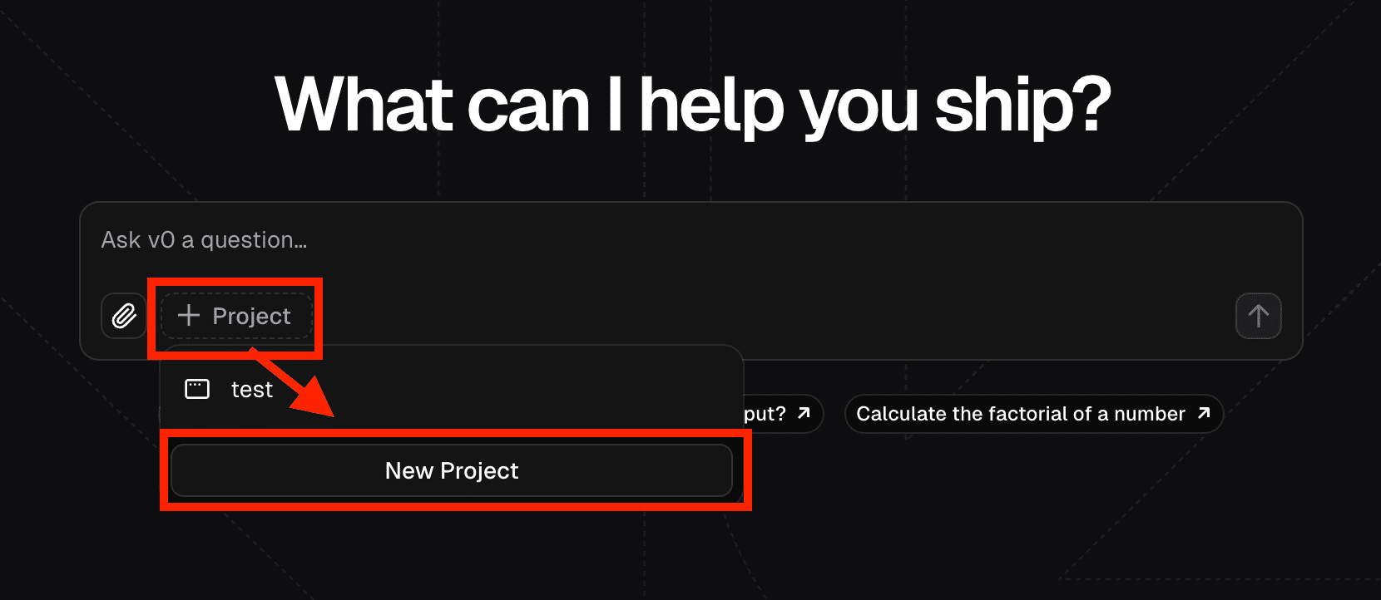Image resolution: width=1381 pixels, height=600 pixels.
Task: Create a New Project
Action: pos(451,470)
